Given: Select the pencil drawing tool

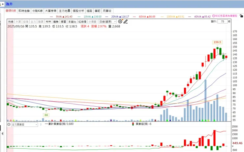Looking at the screenshot, I should (x=126, y=22).
